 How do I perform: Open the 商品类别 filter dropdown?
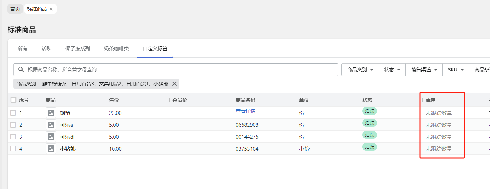point(360,70)
